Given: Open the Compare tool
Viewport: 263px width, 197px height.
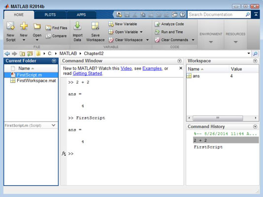Looking at the screenshot, I should (56, 36).
